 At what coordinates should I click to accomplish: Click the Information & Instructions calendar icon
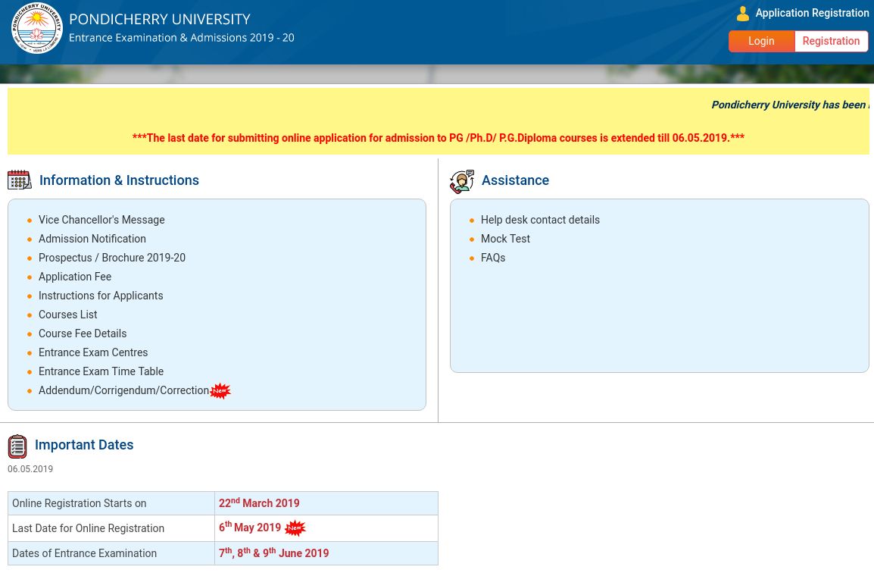point(20,180)
